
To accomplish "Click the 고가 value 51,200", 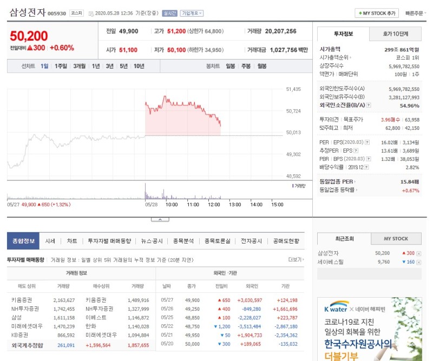I will (x=176, y=31).
